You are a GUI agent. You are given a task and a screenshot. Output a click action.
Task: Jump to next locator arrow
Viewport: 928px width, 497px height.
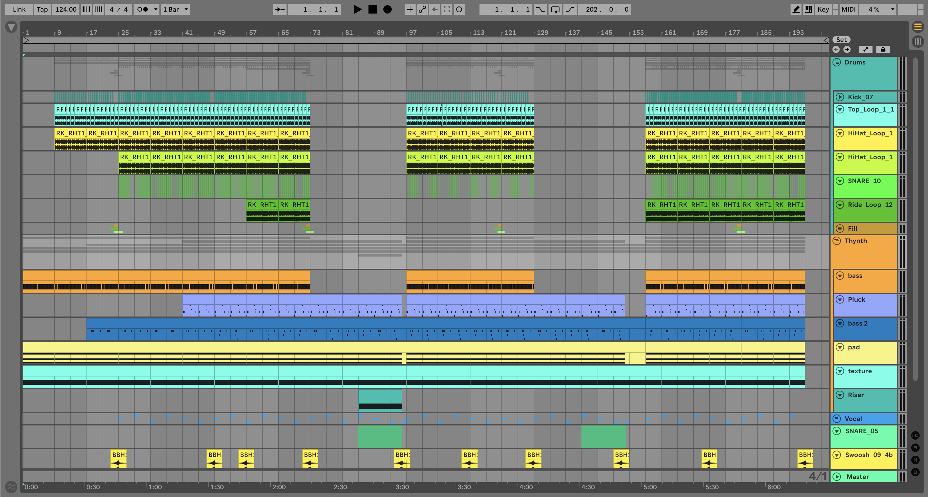pos(847,49)
